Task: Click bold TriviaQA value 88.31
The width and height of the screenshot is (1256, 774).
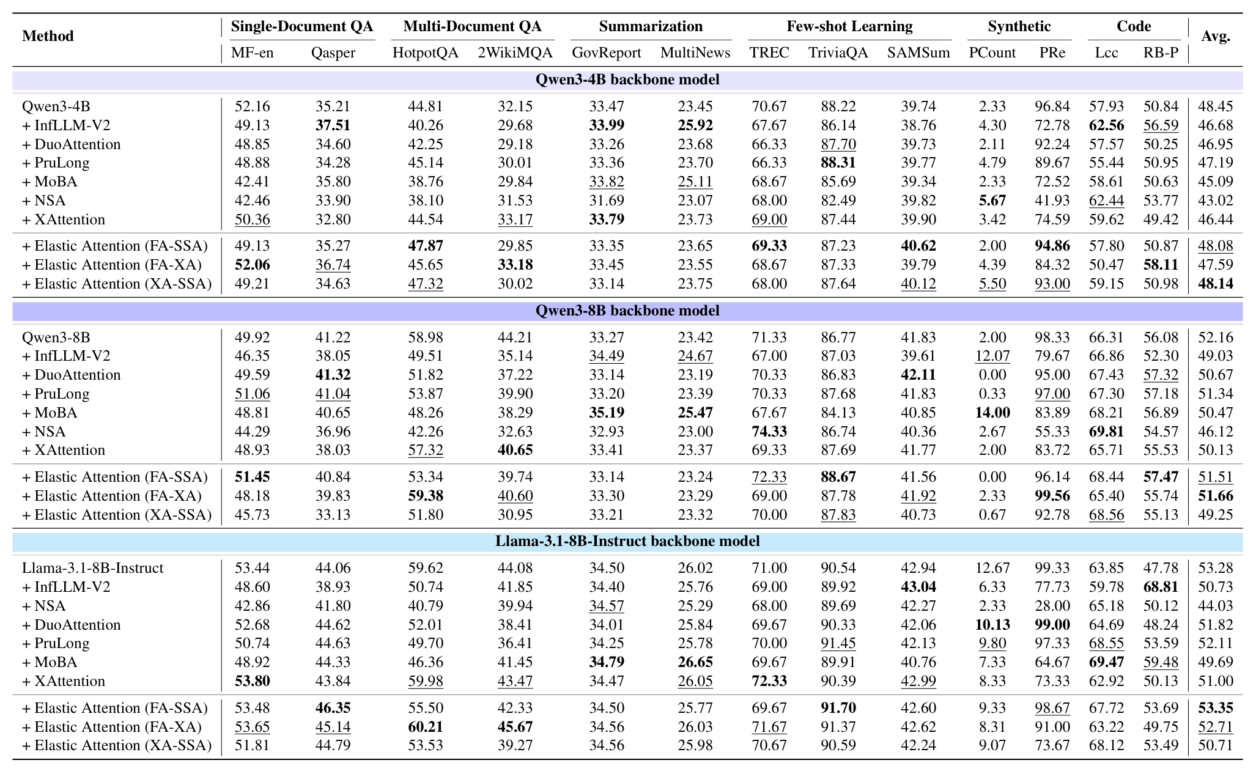Action: [x=838, y=163]
